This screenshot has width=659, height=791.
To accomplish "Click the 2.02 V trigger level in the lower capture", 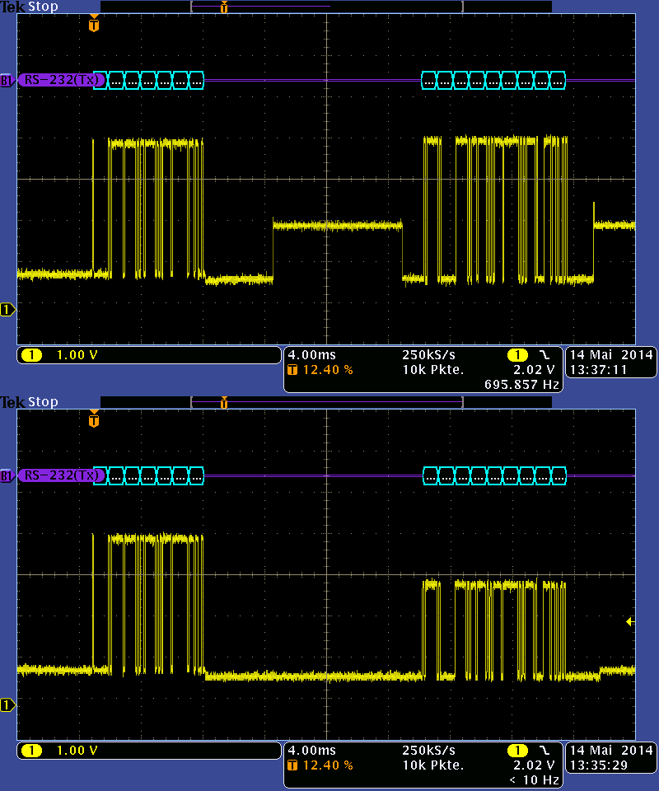I will tap(534, 765).
